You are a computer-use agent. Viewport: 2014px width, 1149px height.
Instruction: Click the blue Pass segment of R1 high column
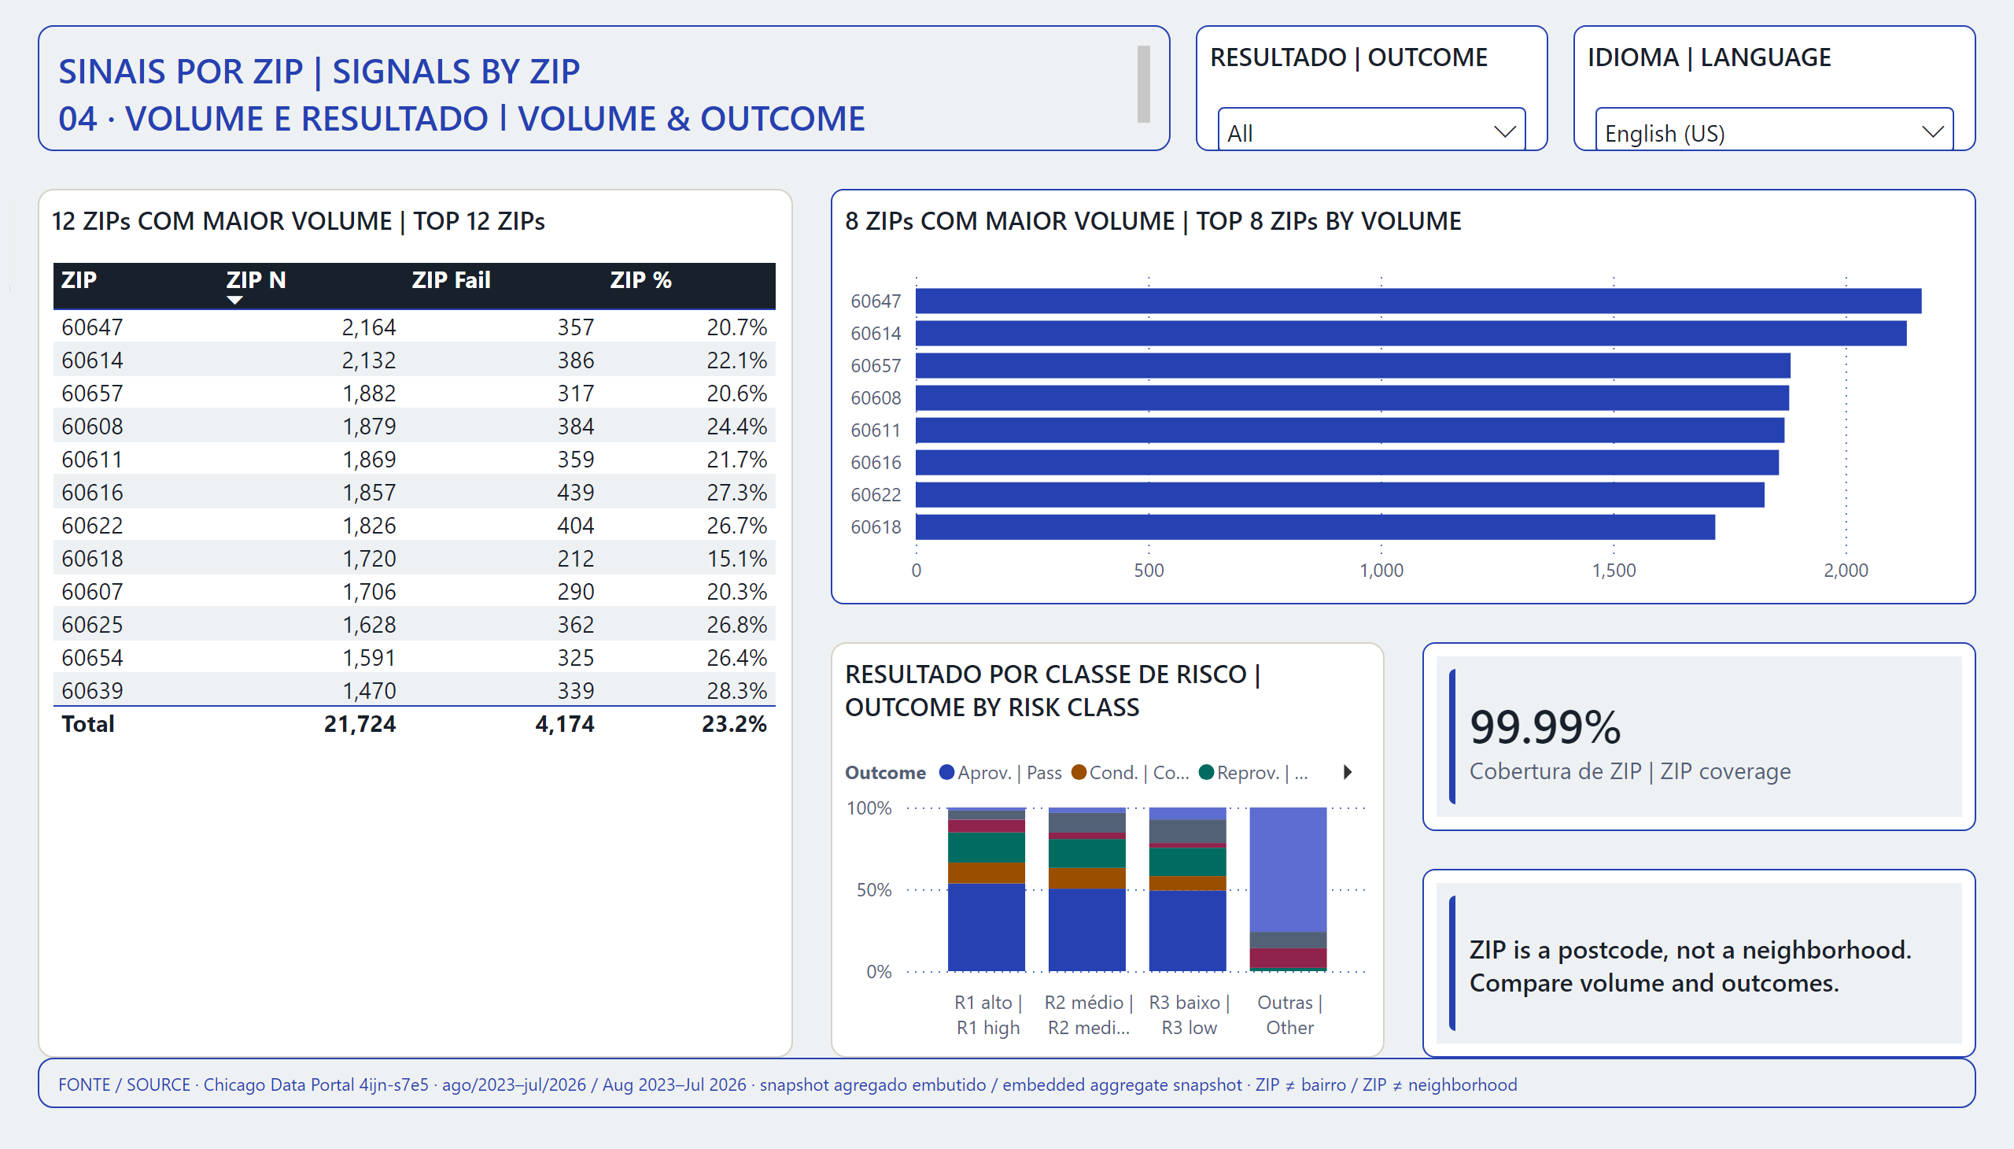(x=986, y=927)
